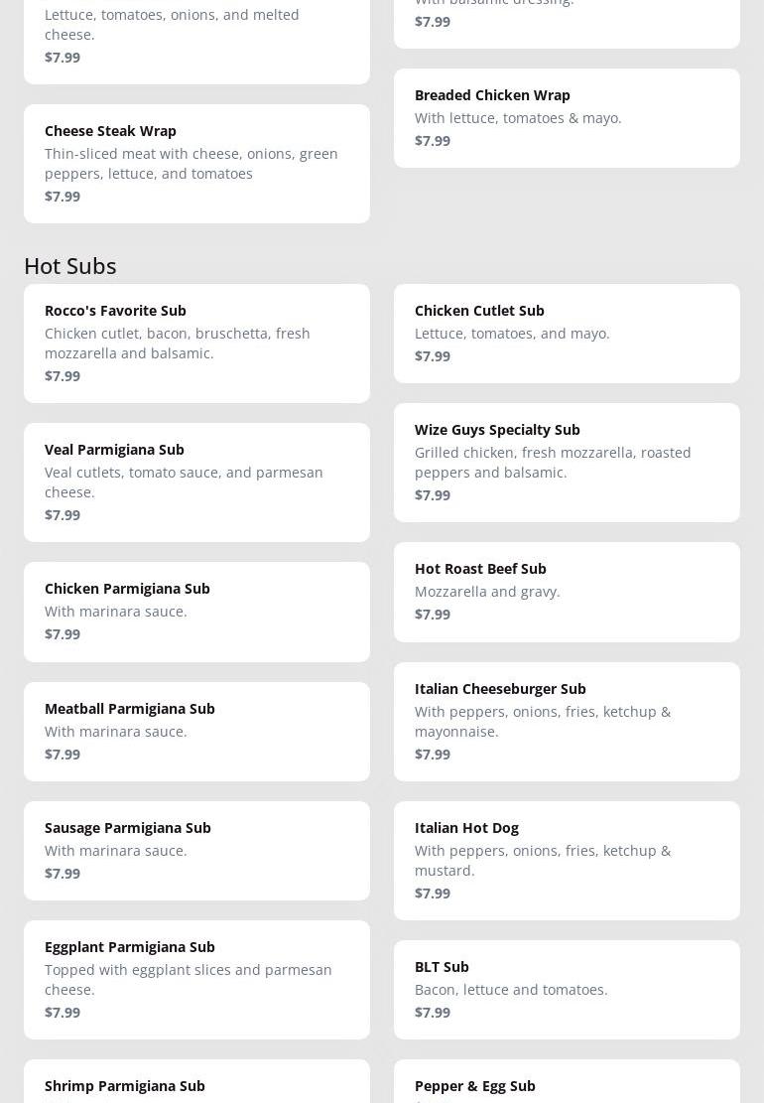
Task: Select the Eggplant Parmigiana Sub
Action: [196, 979]
